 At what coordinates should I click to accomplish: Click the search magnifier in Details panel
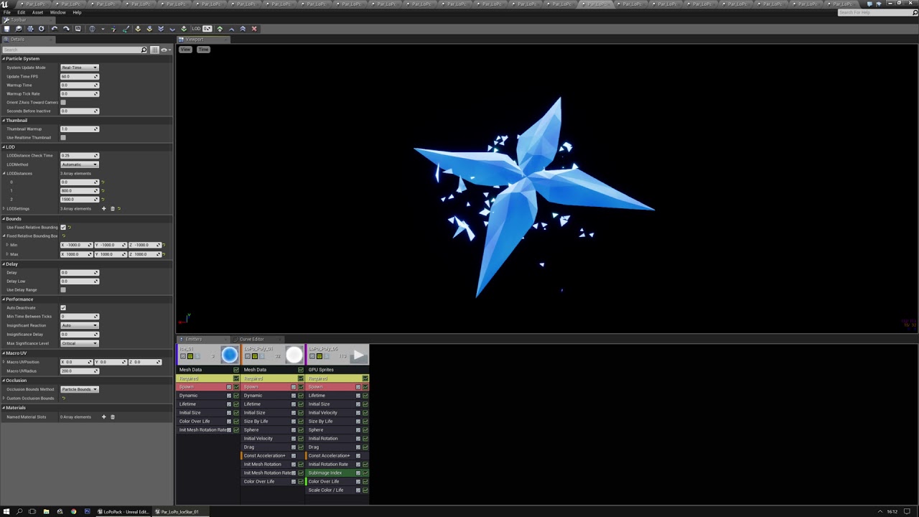[144, 50]
